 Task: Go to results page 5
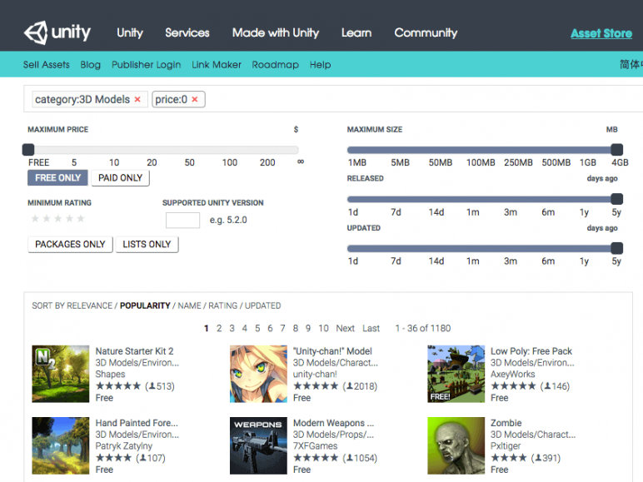tap(257, 328)
